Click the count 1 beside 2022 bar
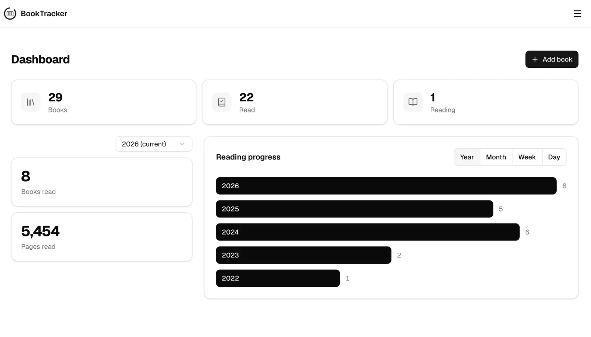This screenshot has width=591, height=337. click(348, 278)
